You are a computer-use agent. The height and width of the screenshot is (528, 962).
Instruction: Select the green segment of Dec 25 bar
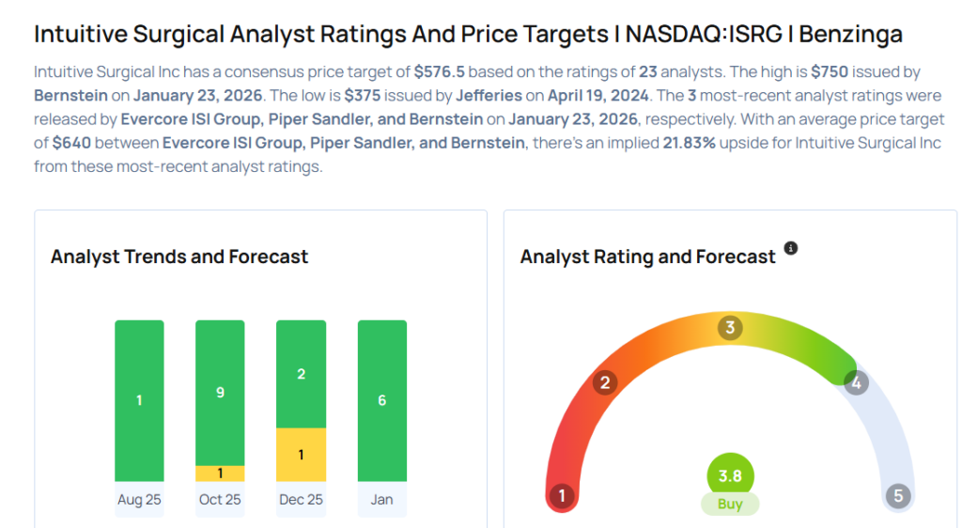(x=301, y=374)
